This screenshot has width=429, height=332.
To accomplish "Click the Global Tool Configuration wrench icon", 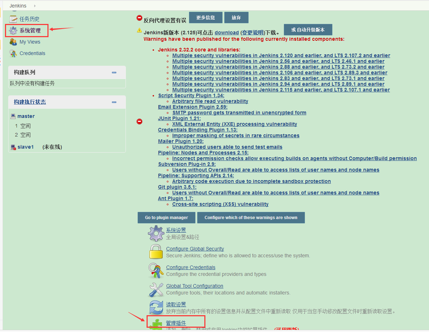I will click(x=156, y=289).
